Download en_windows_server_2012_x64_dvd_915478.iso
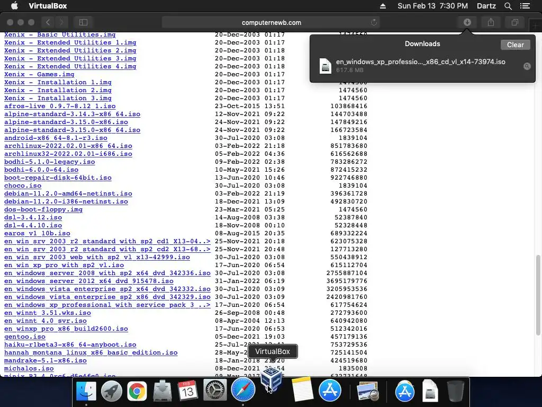 (x=89, y=281)
